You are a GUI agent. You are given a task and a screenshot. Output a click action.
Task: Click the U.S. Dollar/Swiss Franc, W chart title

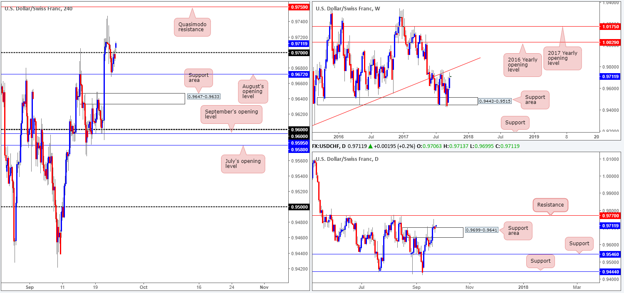click(x=348, y=8)
